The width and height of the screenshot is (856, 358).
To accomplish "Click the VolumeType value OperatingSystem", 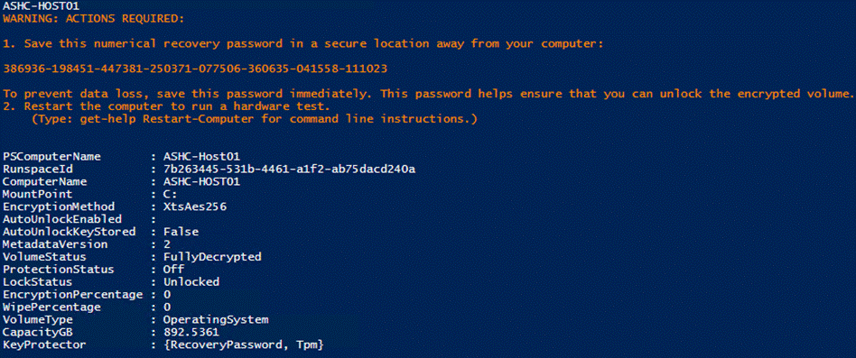I will coord(216,319).
